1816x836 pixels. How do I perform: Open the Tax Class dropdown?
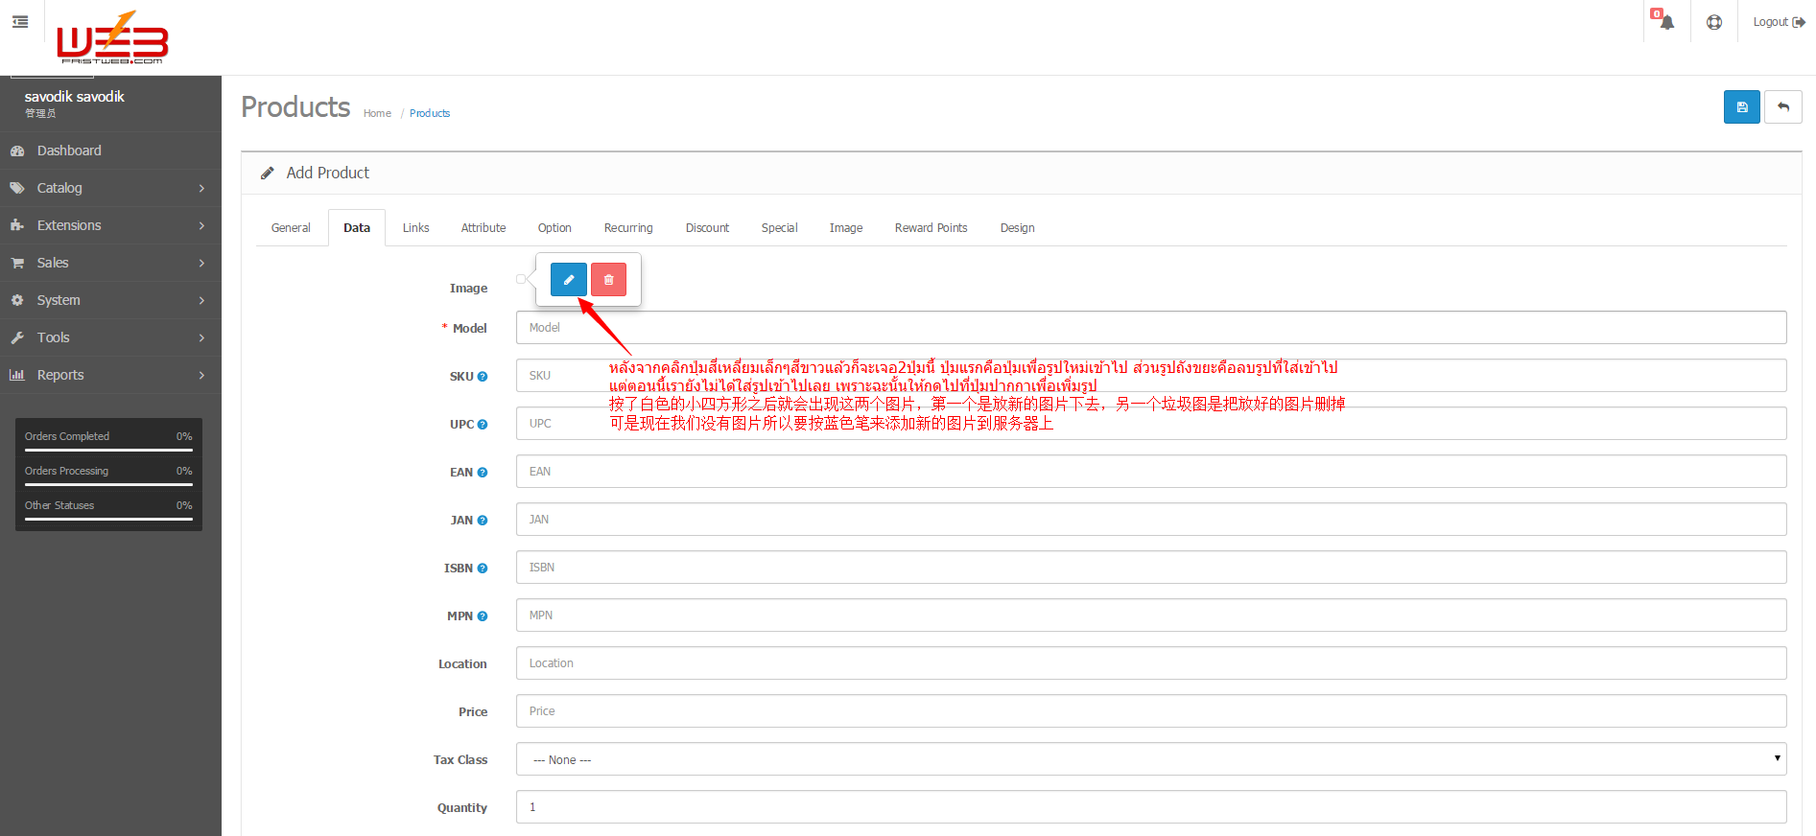[1151, 759]
